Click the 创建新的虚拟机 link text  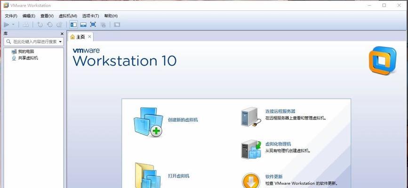183,120
